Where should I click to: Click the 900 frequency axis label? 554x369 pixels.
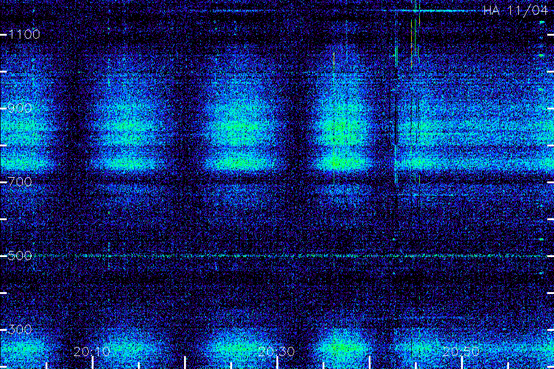click(20, 108)
